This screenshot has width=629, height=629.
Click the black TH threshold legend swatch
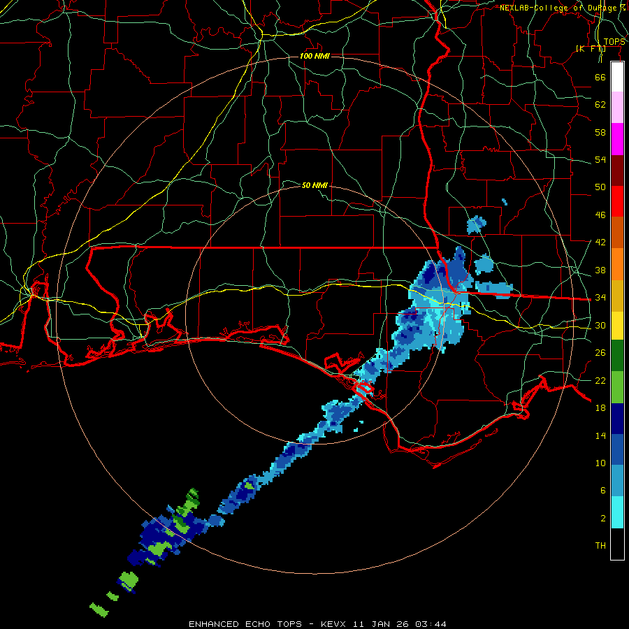617,544
